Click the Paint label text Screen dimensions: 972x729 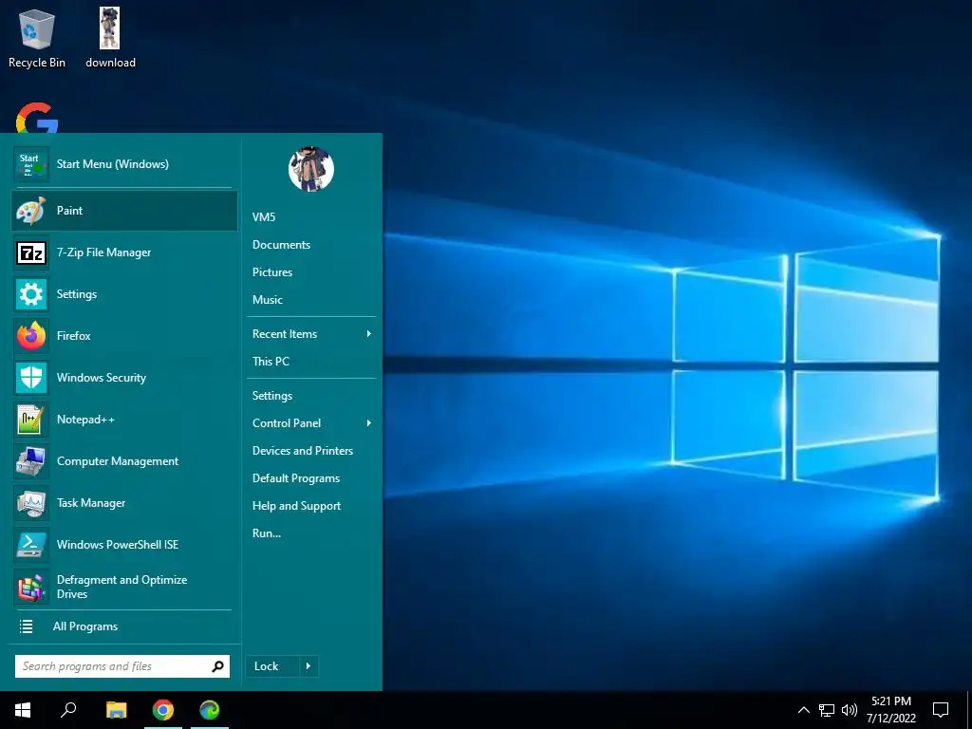pos(69,211)
